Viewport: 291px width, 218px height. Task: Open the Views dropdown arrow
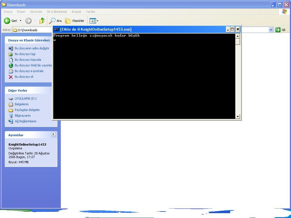point(97,21)
